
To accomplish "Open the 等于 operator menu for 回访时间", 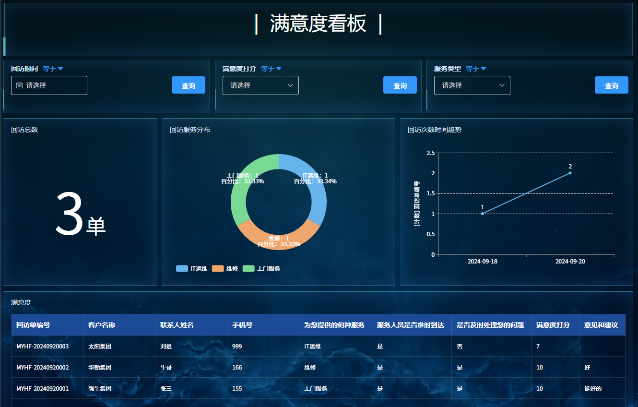I will [53, 69].
